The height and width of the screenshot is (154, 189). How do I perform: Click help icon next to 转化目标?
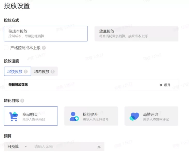tap(22, 101)
